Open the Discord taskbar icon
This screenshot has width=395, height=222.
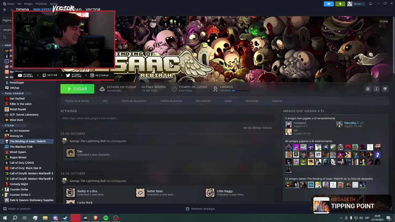pos(55,218)
